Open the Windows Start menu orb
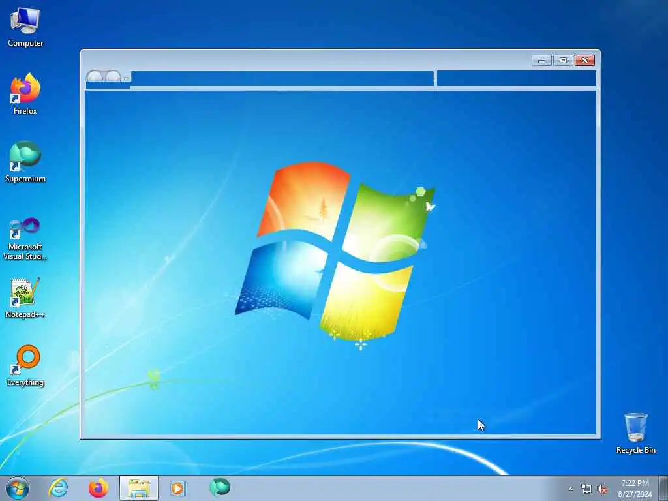 18,488
